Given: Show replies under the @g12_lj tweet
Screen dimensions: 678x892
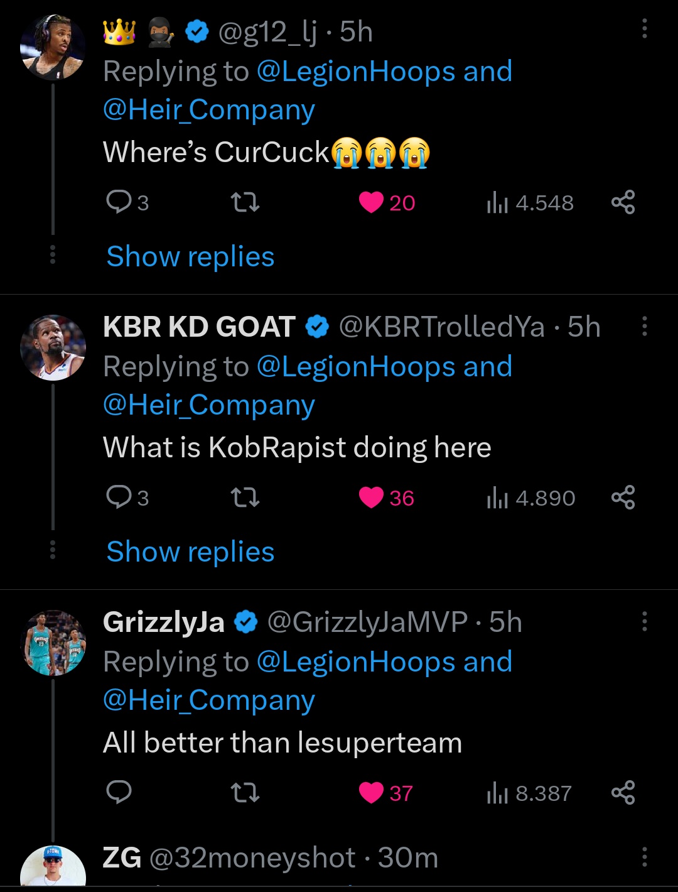Looking at the screenshot, I should click(190, 256).
